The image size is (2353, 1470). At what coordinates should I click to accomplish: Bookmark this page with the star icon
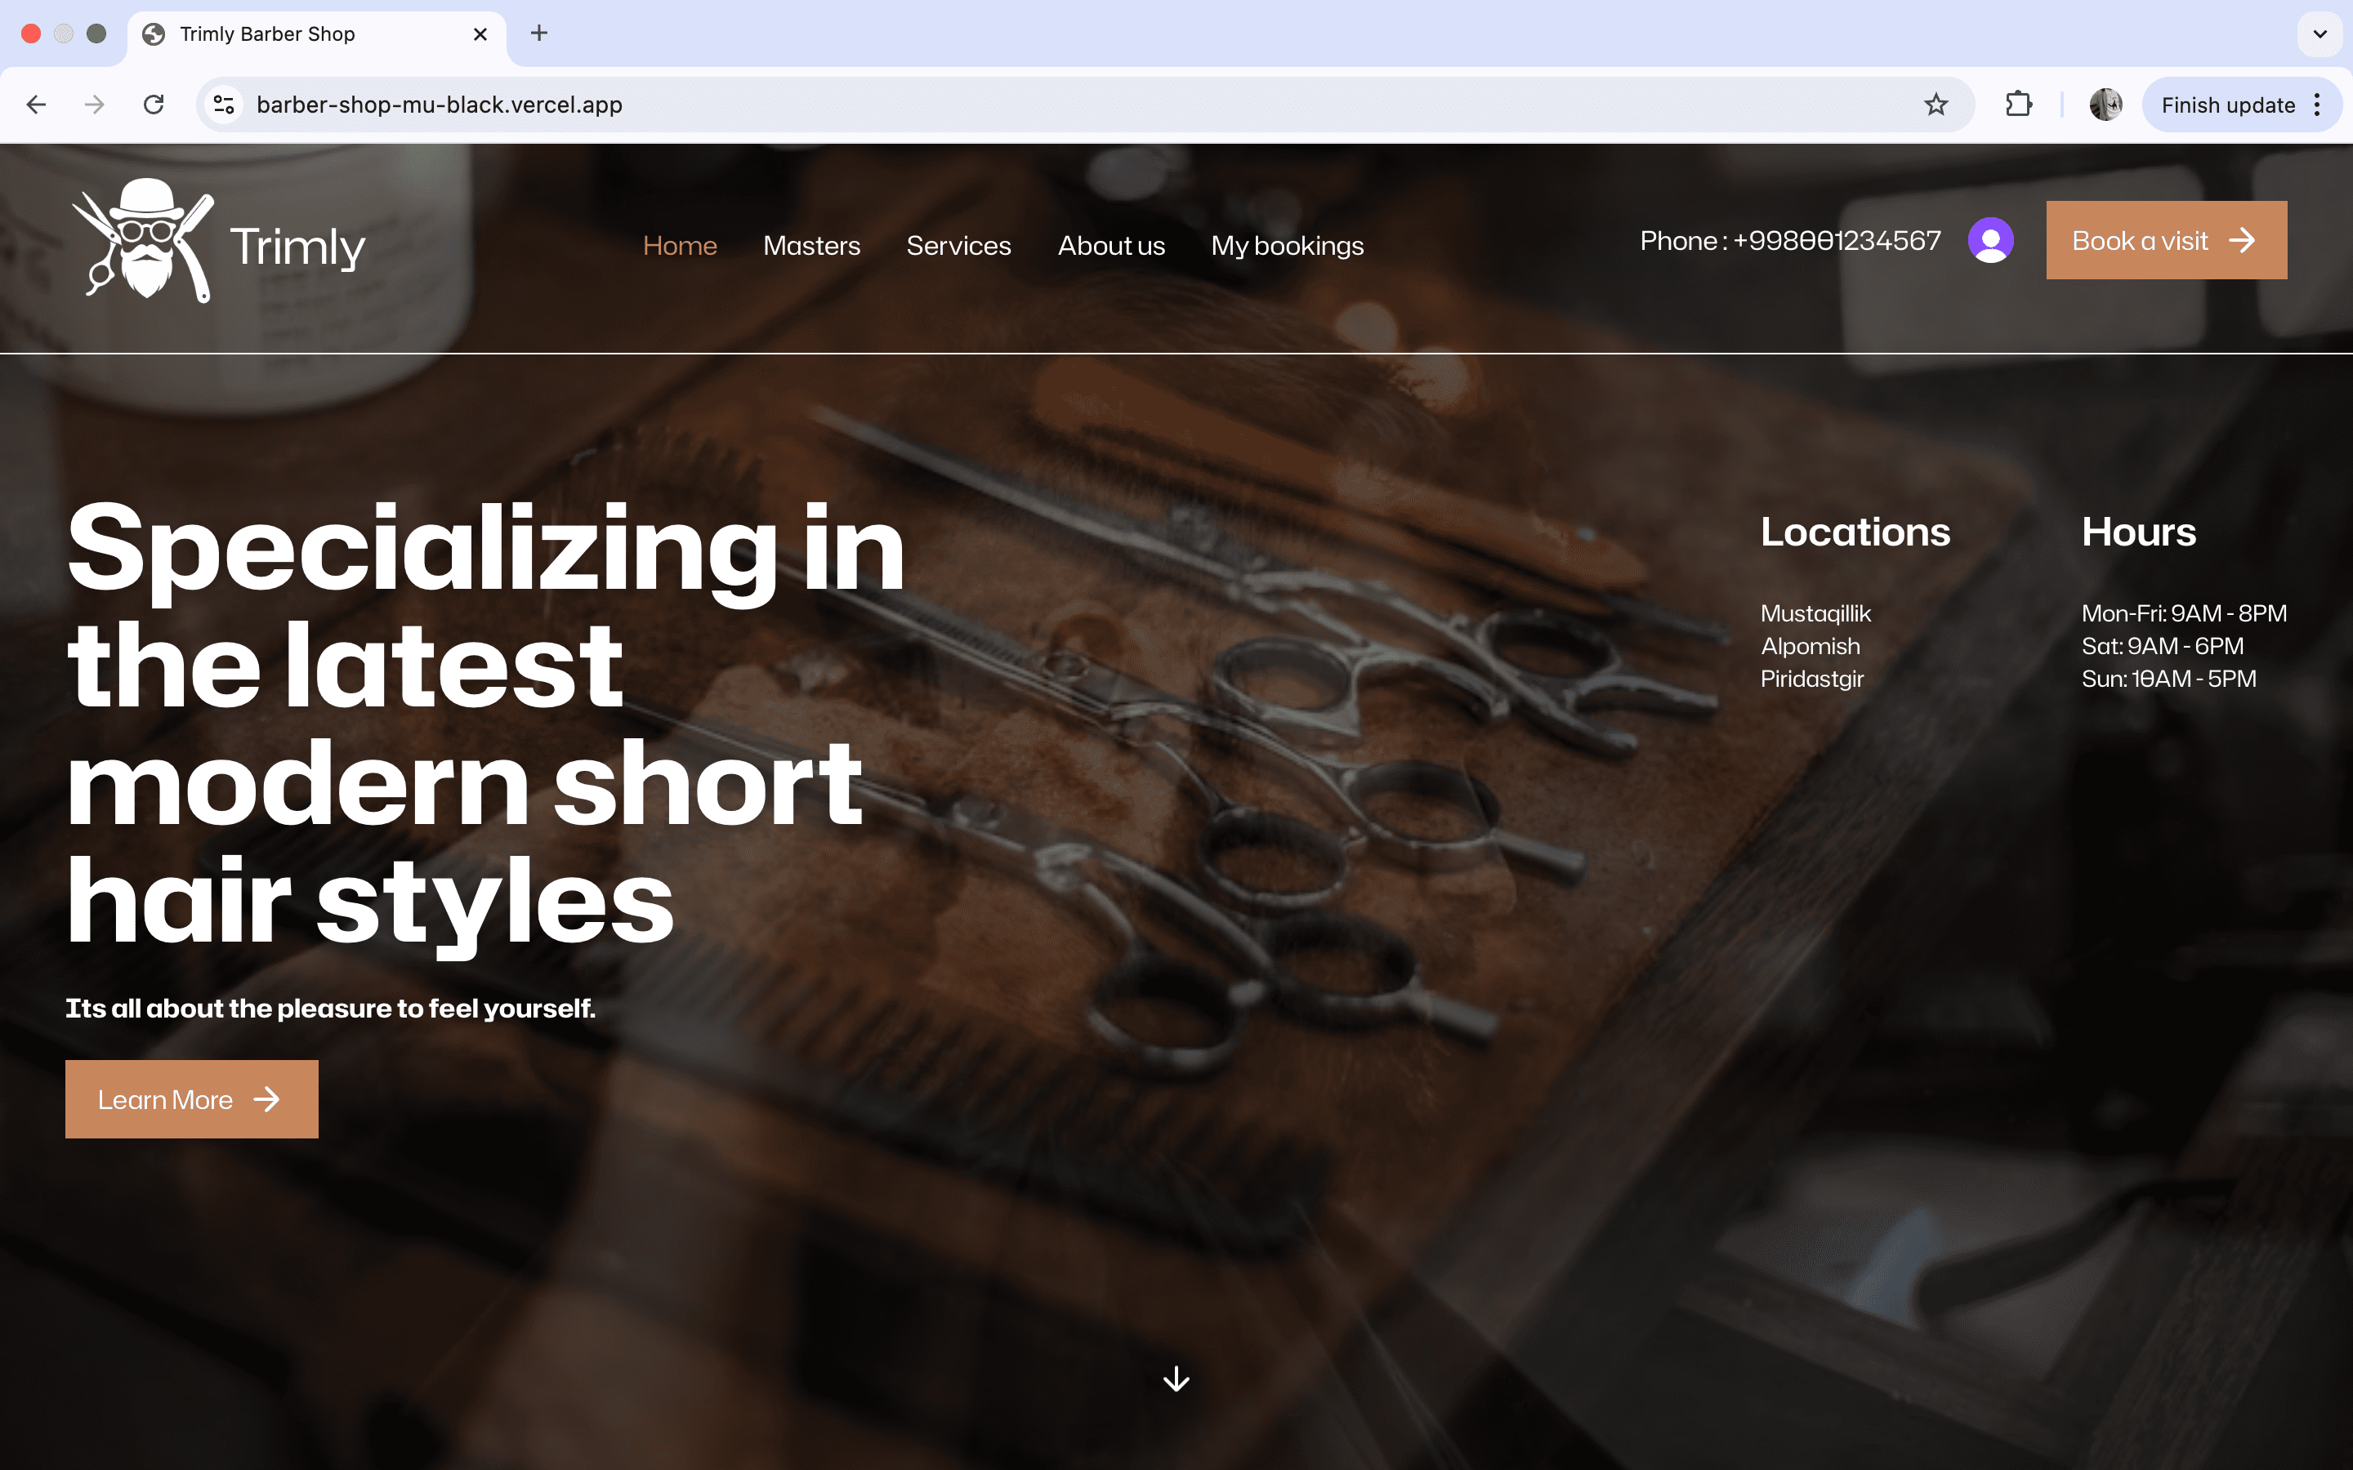pos(1935,105)
